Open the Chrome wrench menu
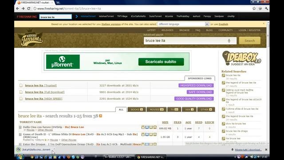This screenshot has height=160, width=284. coord(266,8)
